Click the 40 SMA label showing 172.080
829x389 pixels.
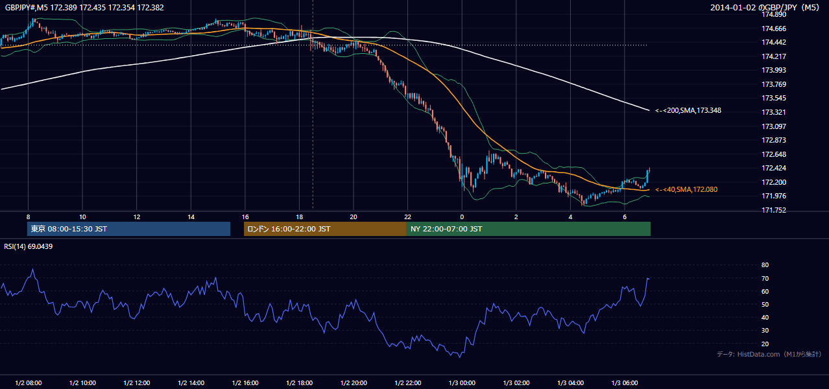tap(686, 189)
